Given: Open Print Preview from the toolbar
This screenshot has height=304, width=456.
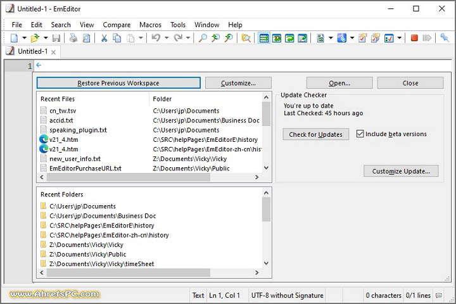Looking at the screenshot, I should tap(86, 38).
